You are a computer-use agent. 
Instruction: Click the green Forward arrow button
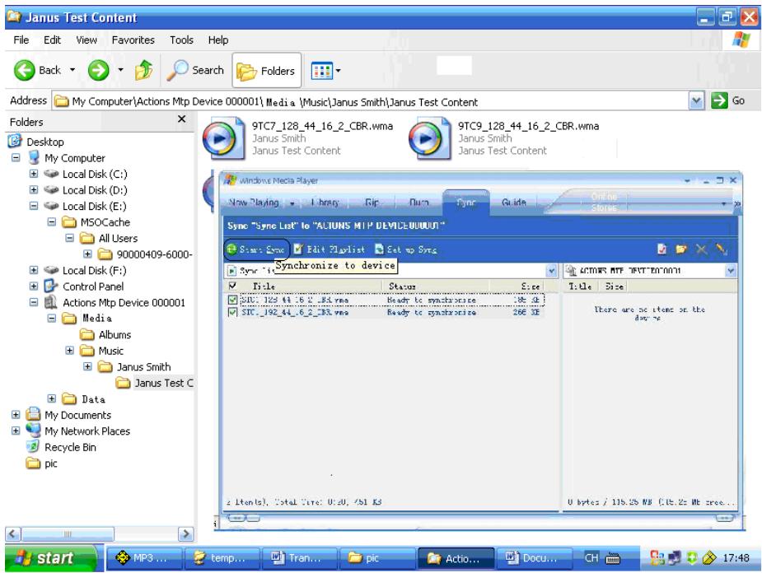(98, 71)
